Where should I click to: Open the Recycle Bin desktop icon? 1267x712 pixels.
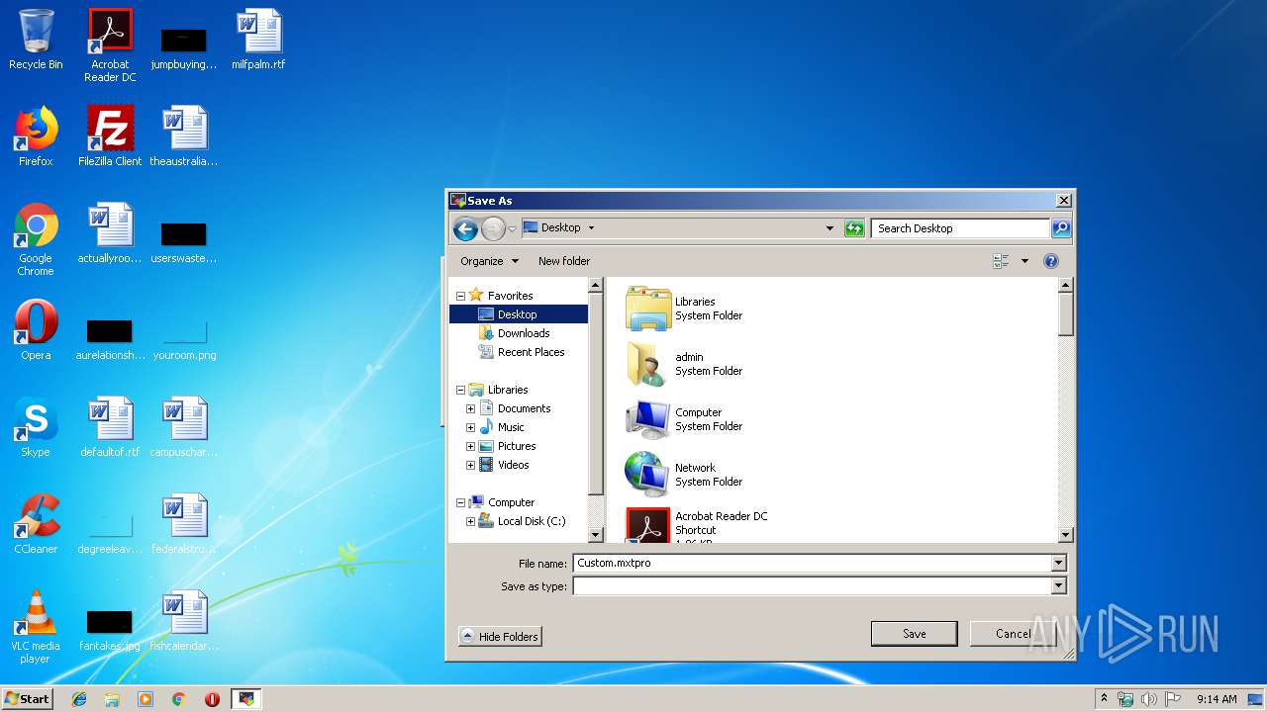pyautogui.click(x=36, y=41)
